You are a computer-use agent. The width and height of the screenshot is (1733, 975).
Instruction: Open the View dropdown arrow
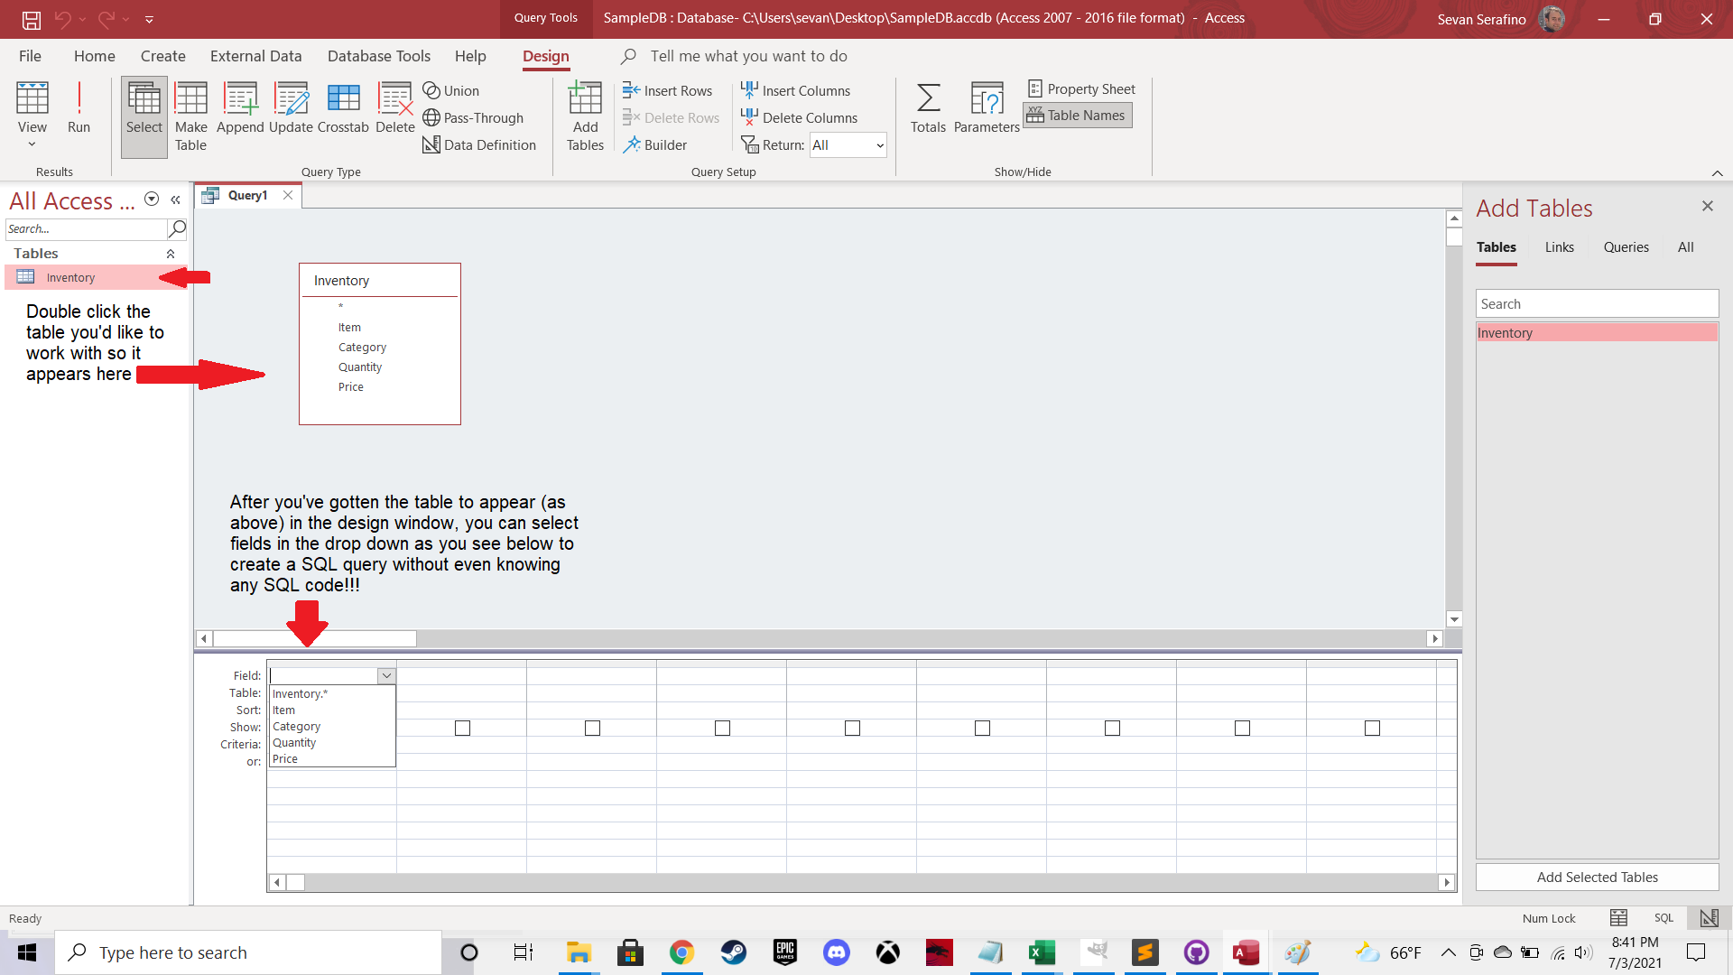tap(32, 144)
